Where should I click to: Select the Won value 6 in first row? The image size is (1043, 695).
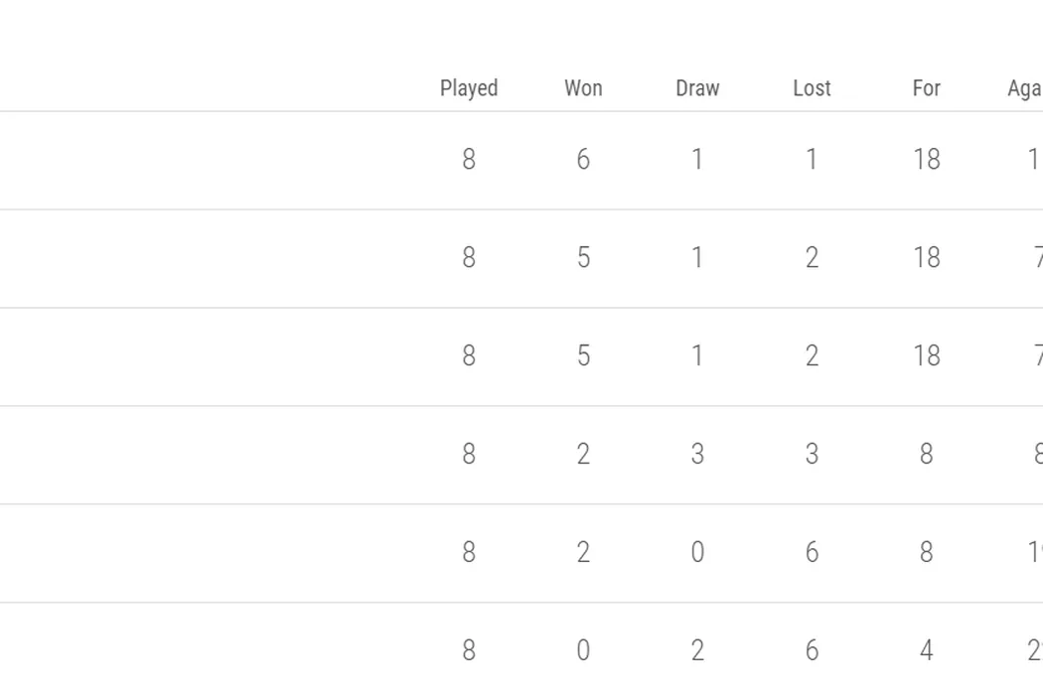[x=583, y=160]
